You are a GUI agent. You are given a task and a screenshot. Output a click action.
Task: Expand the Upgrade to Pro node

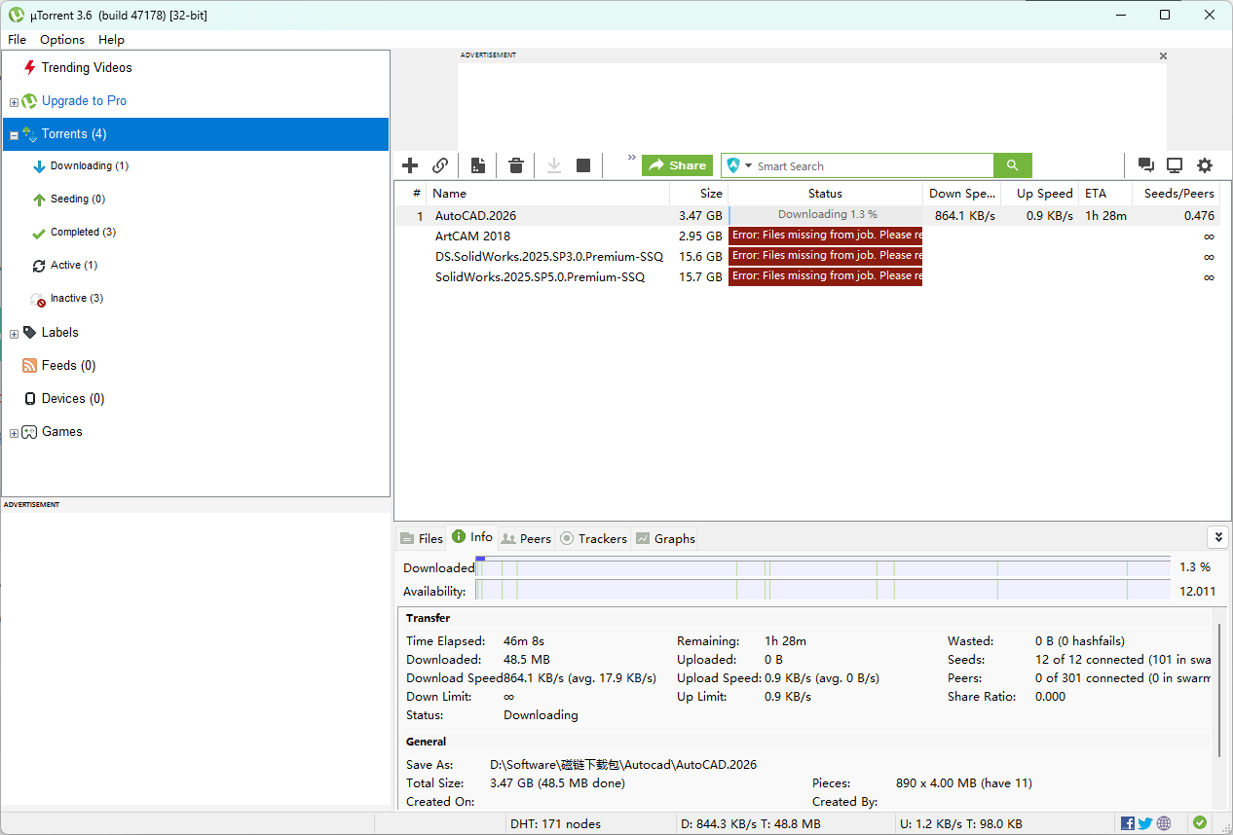(x=14, y=102)
